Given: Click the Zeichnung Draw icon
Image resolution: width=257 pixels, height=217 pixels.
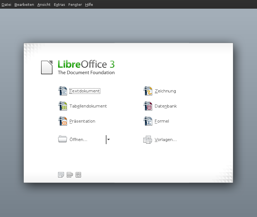Looking at the screenshot, I should [148, 91].
